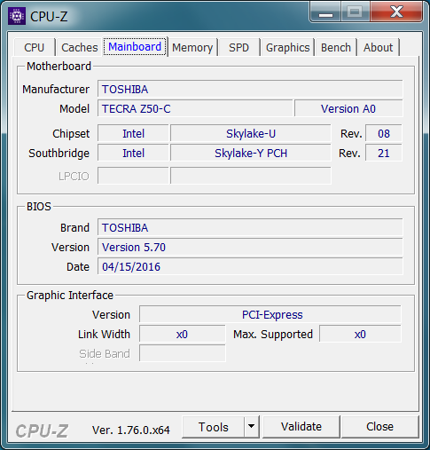Viewport: 430px width, 450px height.
Task: Expand the Tools dropdown arrow
Action: click(x=252, y=427)
